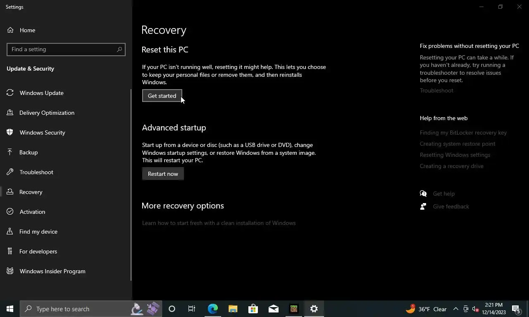
Task: Open Resetting Windows settings help link
Action: point(455,155)
